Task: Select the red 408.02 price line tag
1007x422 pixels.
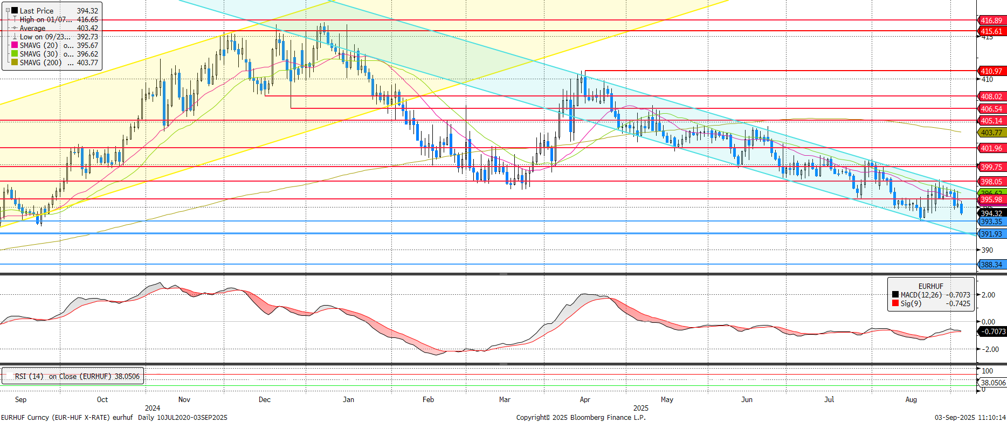Action: point(991,96)
